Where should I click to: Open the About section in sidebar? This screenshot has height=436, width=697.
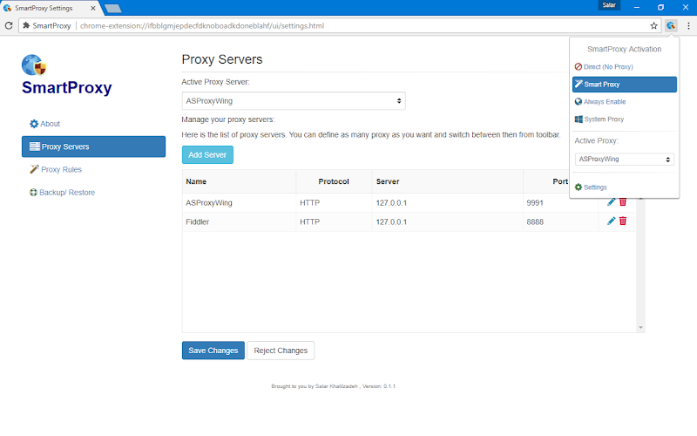pyautogui.click(x=45, y=124)
